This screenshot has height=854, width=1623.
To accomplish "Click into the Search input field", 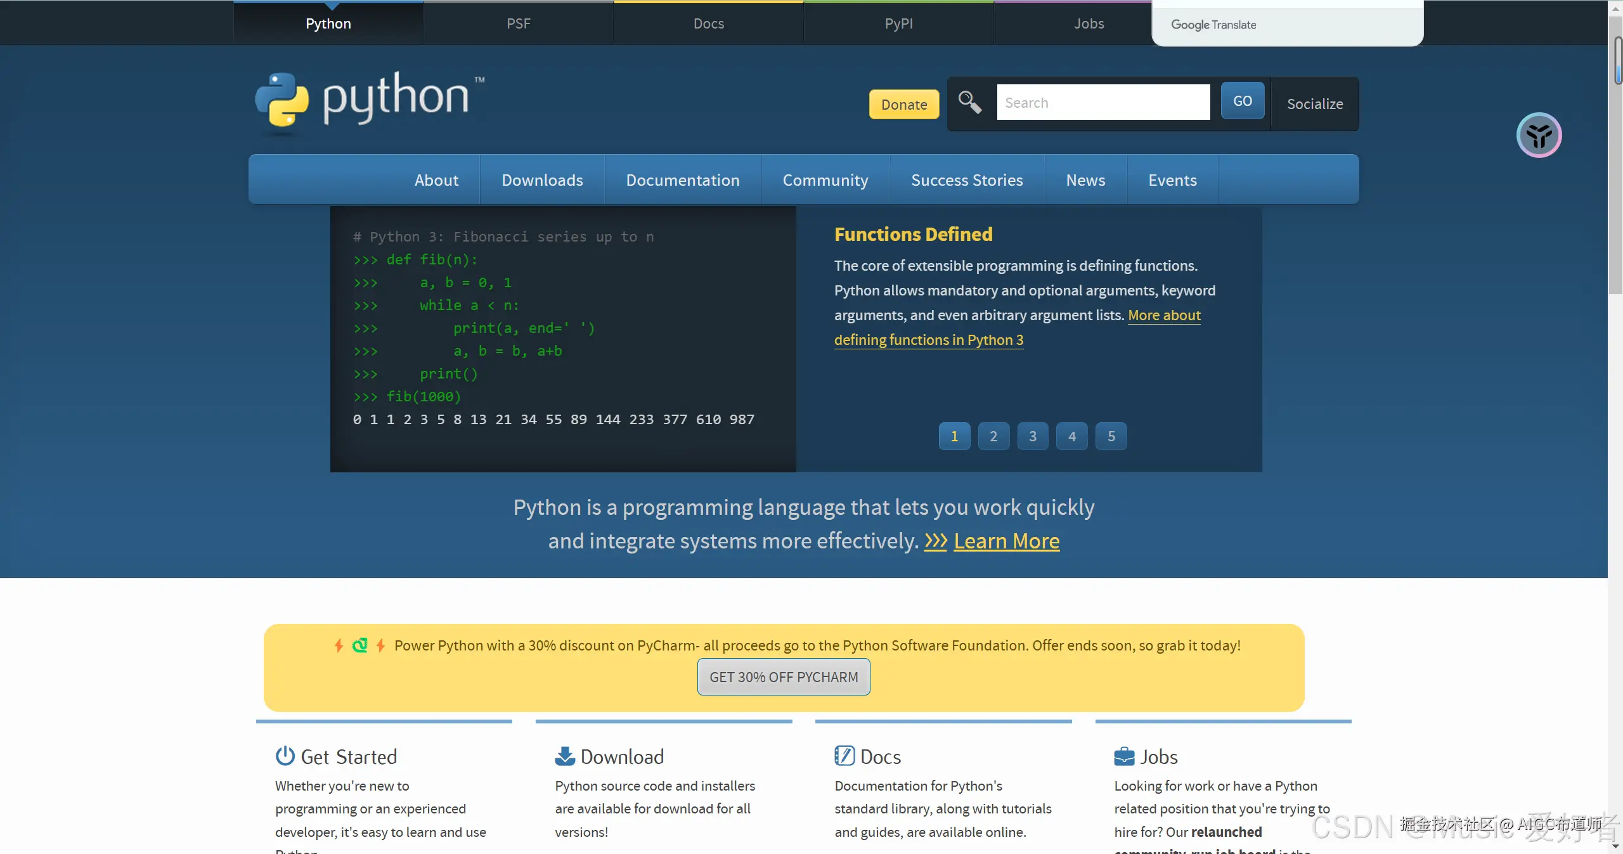I will point(1102,103).
